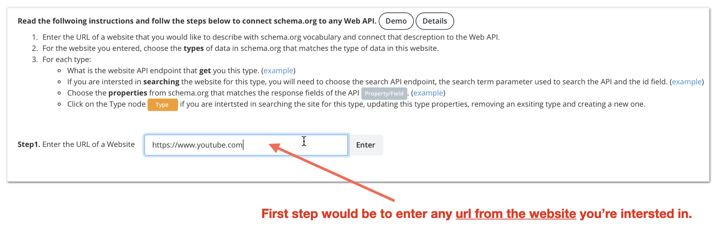Click the bold word "get"
718x233 pixels.
205,71
